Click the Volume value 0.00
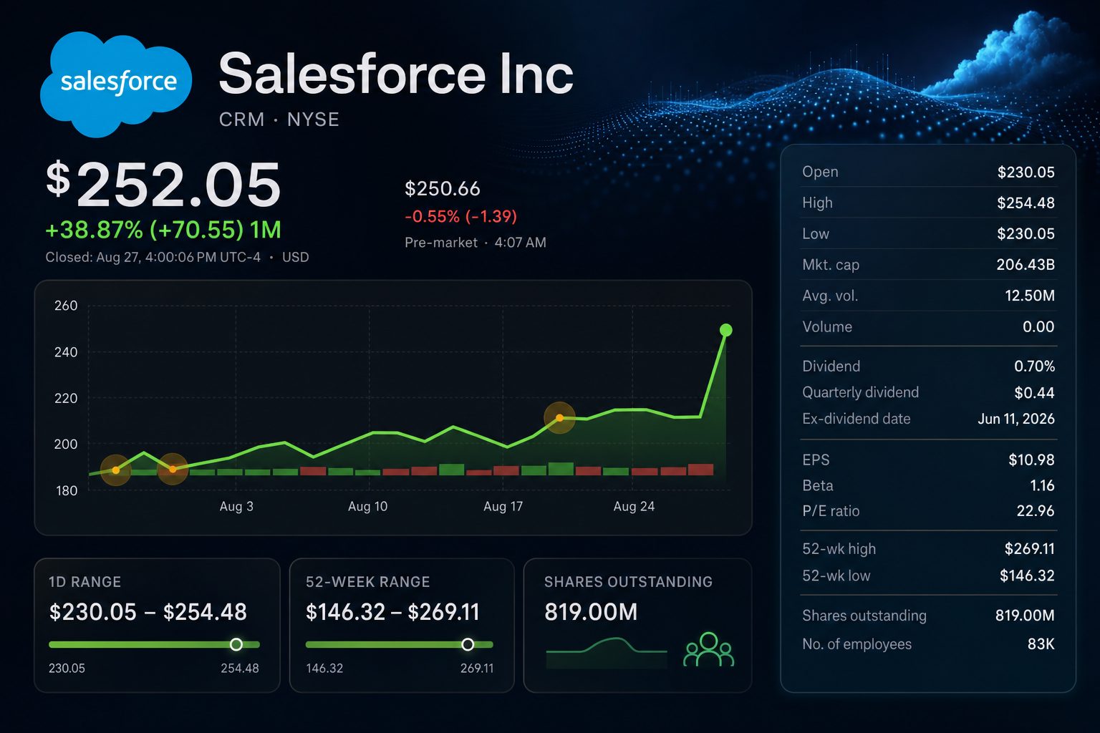 tap(1038, 326)
